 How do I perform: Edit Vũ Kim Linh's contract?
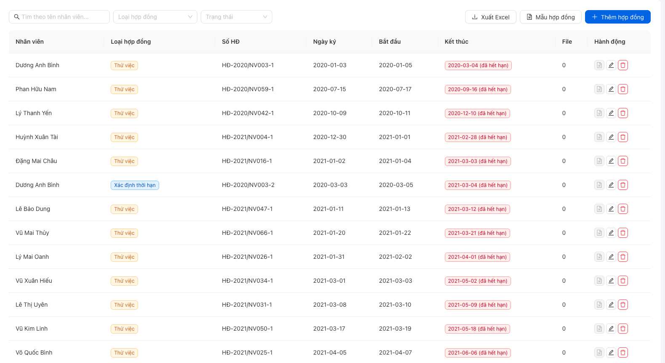point(611,329)
